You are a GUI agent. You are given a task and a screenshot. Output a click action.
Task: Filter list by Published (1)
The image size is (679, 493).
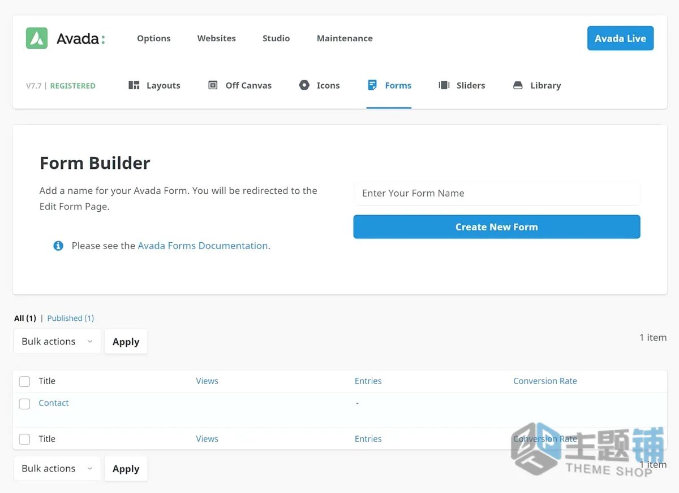point(71,318)
